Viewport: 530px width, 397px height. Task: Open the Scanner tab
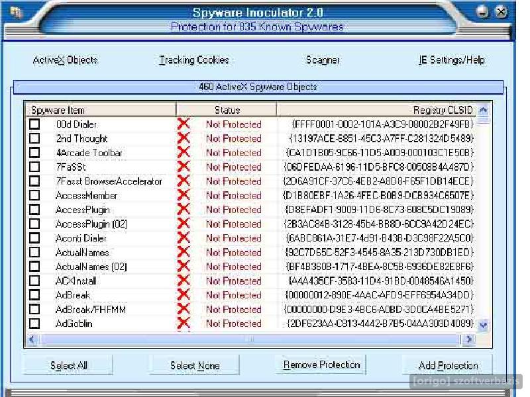[323, 60]
